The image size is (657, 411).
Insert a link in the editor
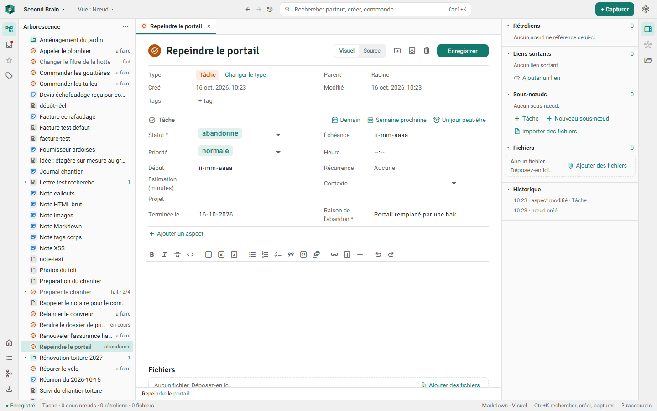[x=334, y=254]
